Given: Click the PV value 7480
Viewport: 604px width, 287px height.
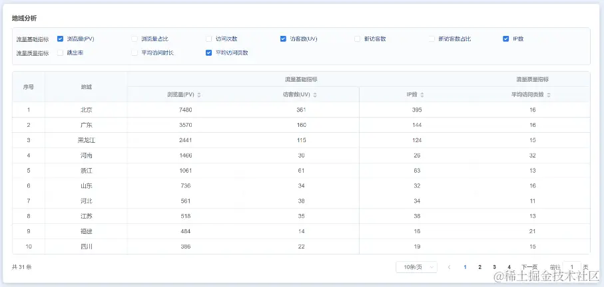Looking at the screenshot, I should (186, 110).
